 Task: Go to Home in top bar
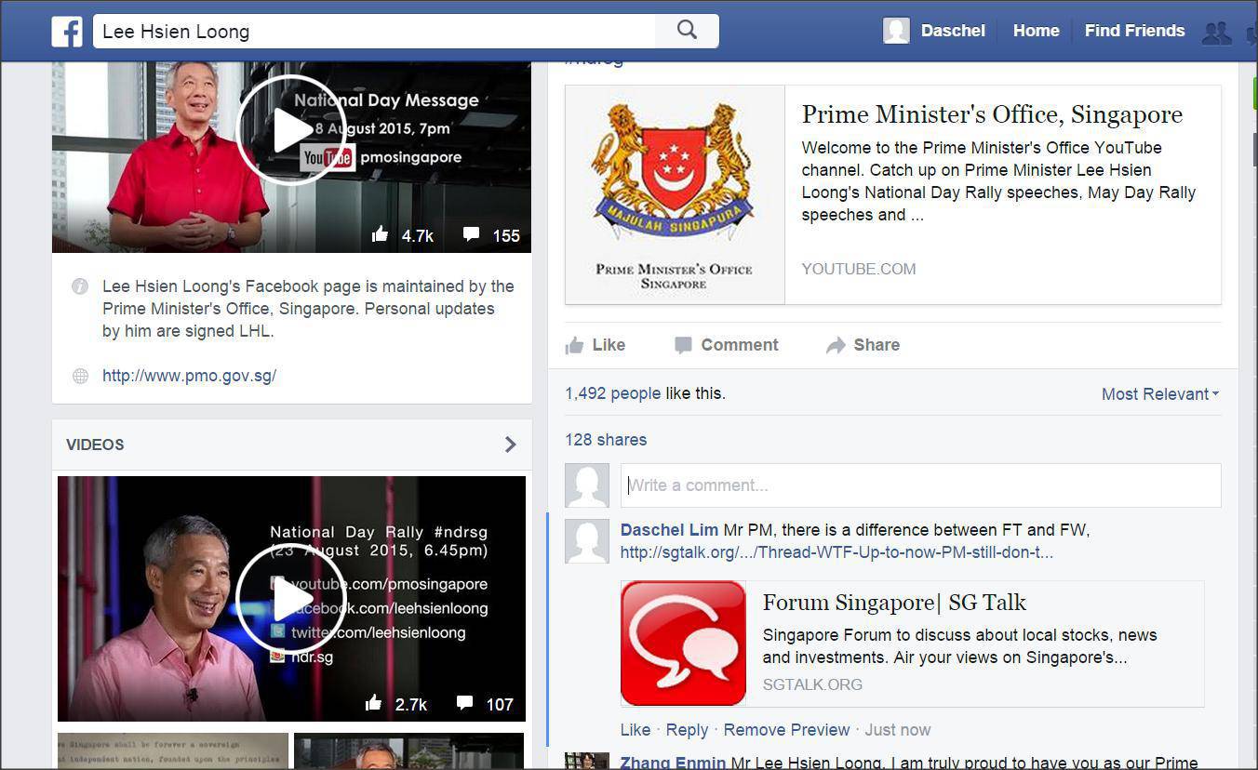tap(1036, 31)
